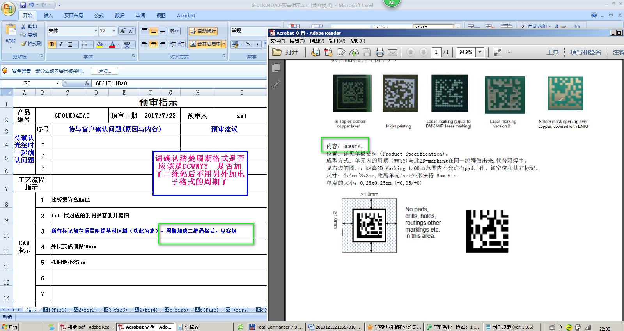Click Windows 开始 start button

click(x=10, y=327)
